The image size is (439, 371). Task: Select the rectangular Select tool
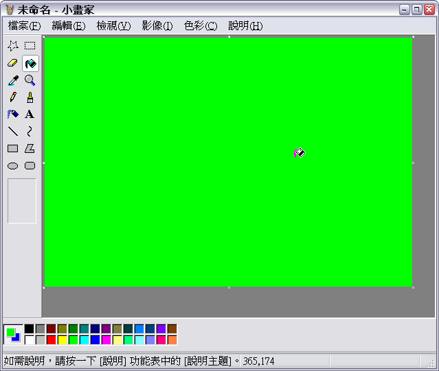[x=30, y=46]
